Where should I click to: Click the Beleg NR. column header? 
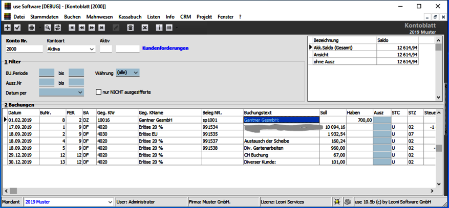(x=212, y=112)
